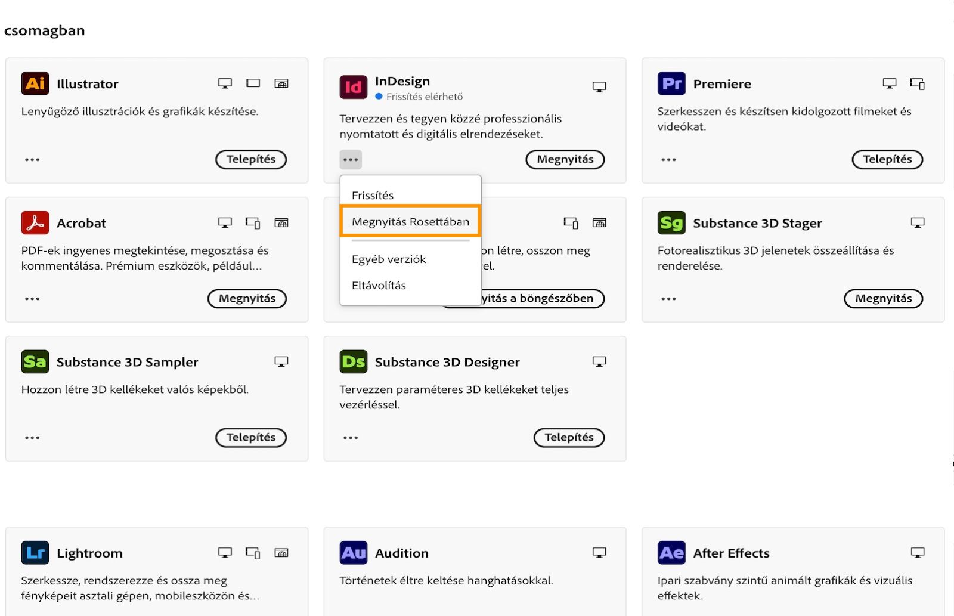Click the desktop platform icon on Acrobat card
This screenshot has width=954, height=616.
point(225,222)
